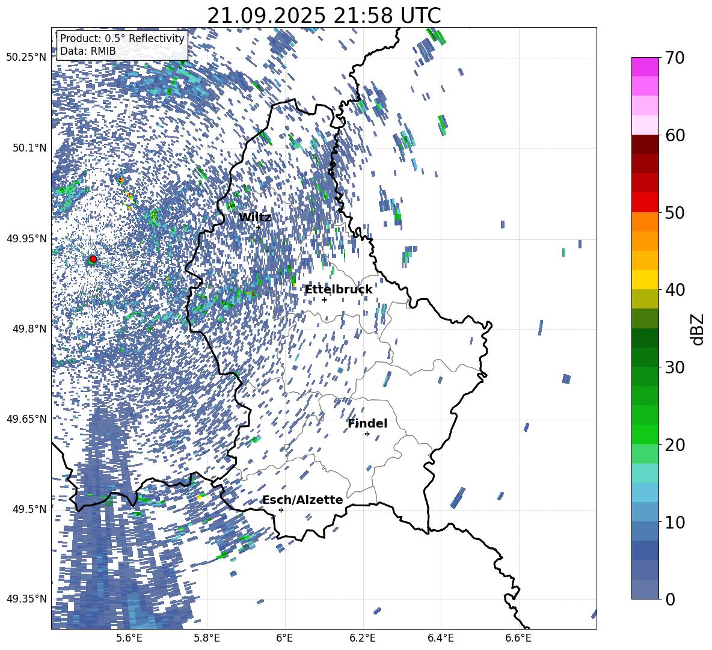The image size is (712, 650).
Task: Click the cross marker under Wiltz
Action: click(x=259, y=227)
